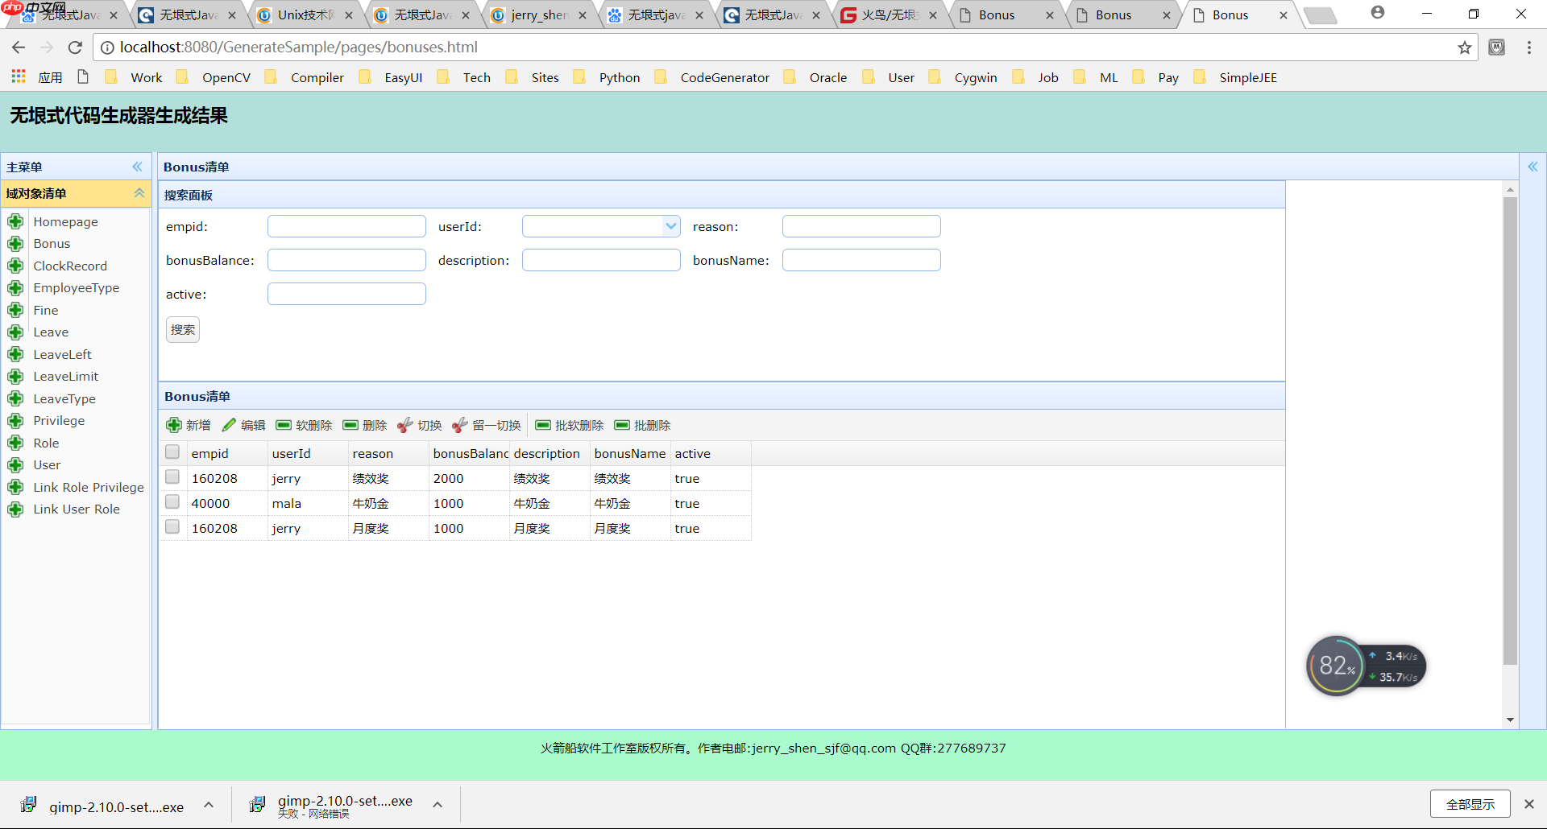This screenshot has height=829, width=1547.
Task: Bookmark page with the star icon
Action: click(x=1464, y=47)
